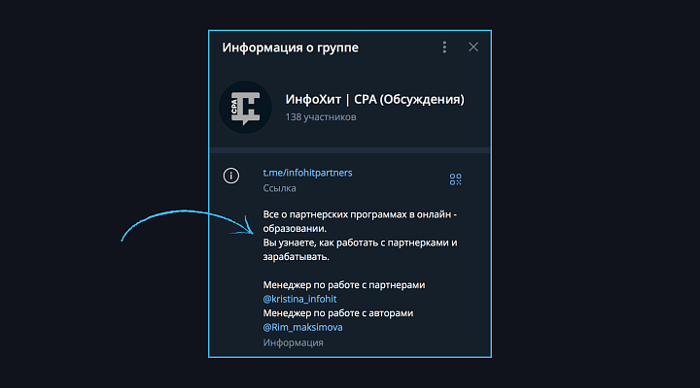Open @kristina_infohit profile mention

click(299, 299)
